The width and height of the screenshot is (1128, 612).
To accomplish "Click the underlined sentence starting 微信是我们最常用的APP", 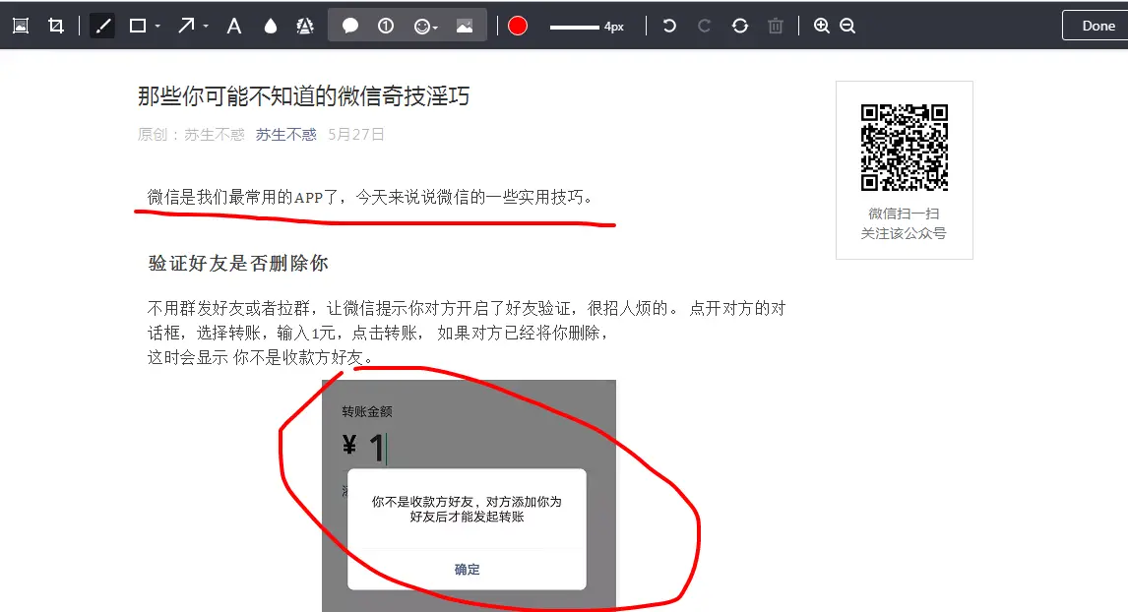I will pos(370,197).
